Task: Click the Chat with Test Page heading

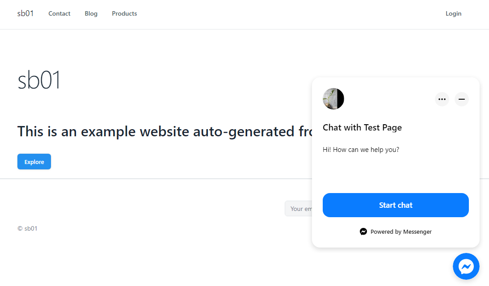Action: 362,127
